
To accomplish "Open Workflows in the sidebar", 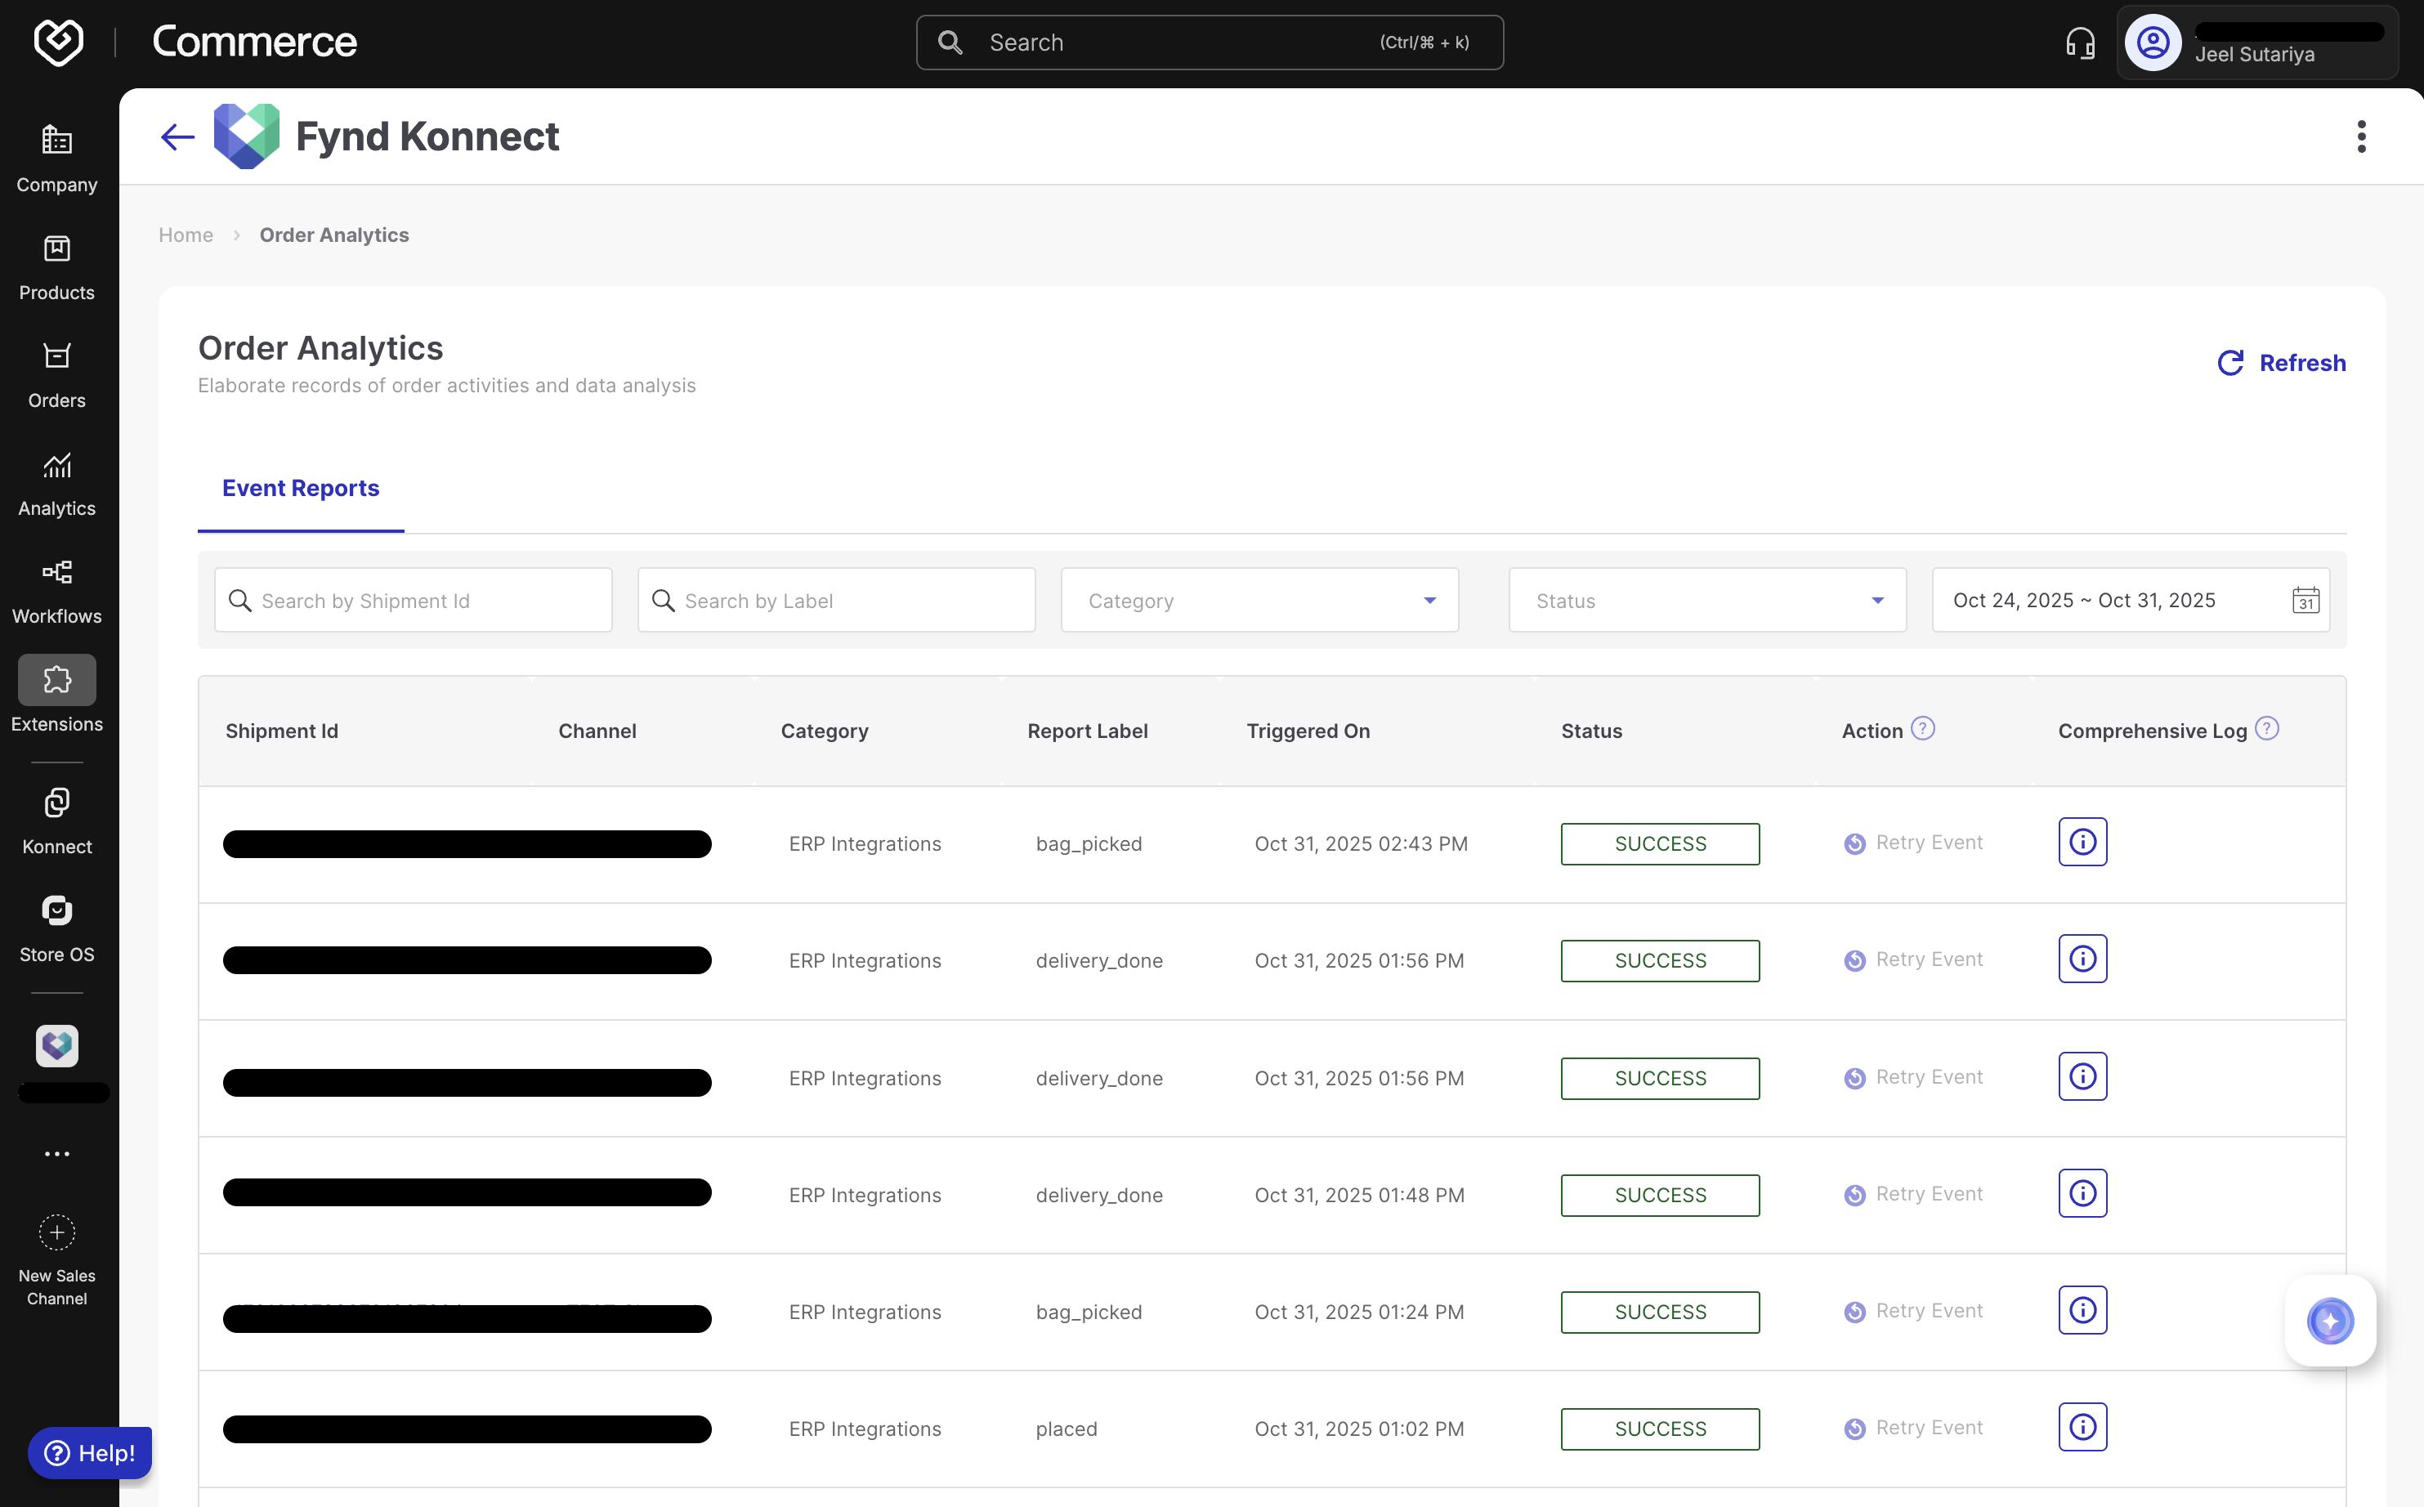I will pos(57,590).
